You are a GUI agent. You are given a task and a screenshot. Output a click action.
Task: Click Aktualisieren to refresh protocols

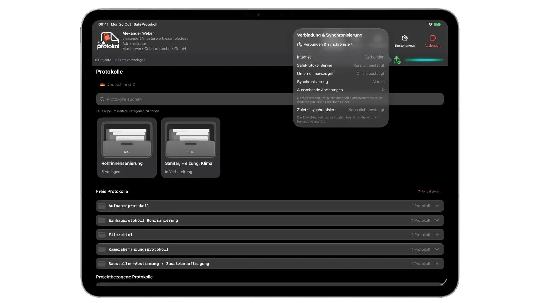(x=429, y=192)
